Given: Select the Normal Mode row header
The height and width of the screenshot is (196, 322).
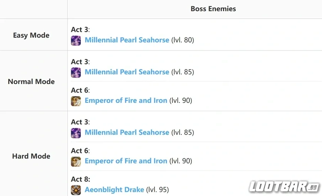Looking at the screenshot, I should coord(31,82).
